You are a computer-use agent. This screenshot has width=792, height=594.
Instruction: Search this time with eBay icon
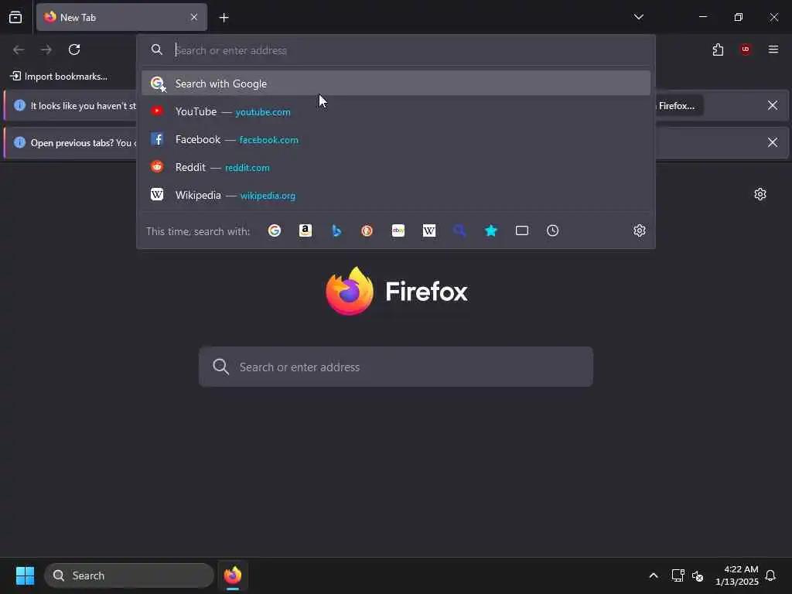click(x=398, y=230)
